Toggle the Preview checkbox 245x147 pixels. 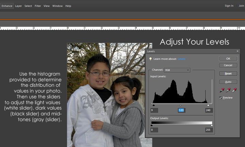(x=220, y=98)
